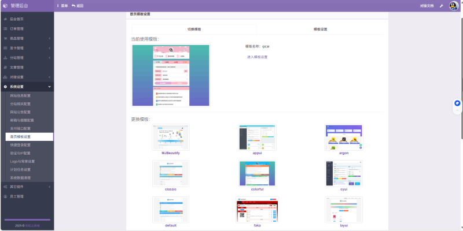Select the default template thumbnail

point(171,210)
